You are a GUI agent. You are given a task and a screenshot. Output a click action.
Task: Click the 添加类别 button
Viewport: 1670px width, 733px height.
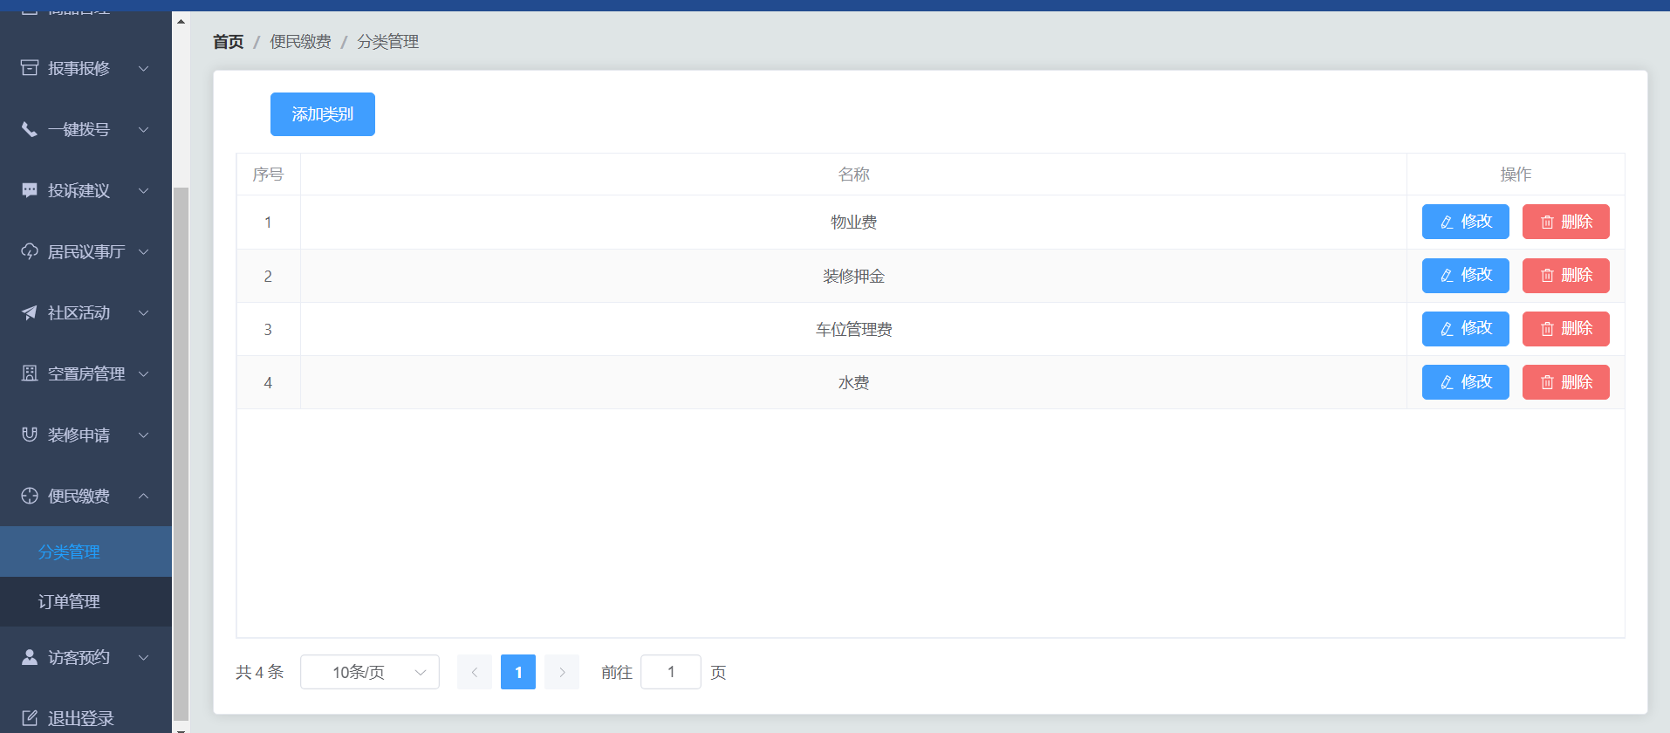click(x=323, y=114)
